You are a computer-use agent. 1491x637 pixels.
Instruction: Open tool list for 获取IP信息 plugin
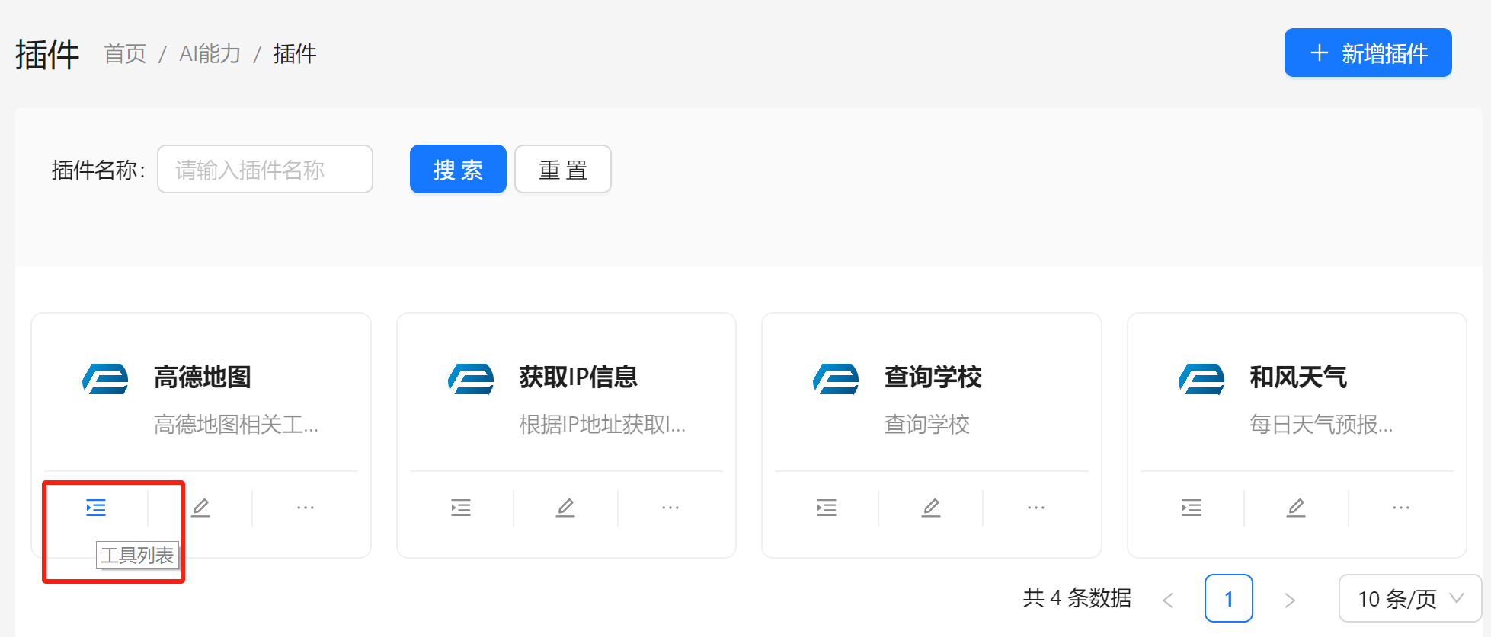coord(461,508)
